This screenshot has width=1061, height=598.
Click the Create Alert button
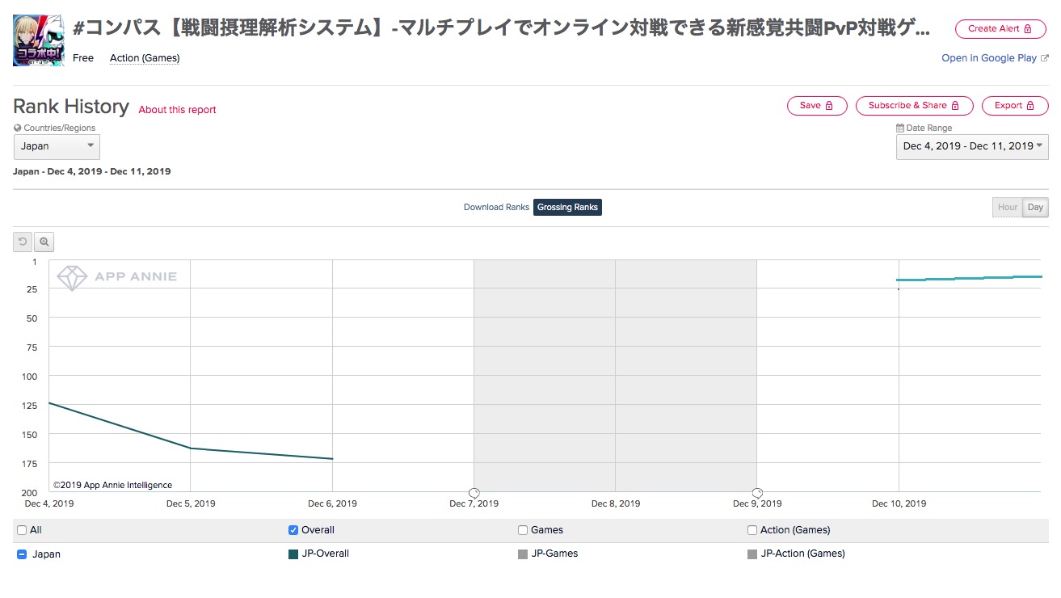tap(1001, 28)
